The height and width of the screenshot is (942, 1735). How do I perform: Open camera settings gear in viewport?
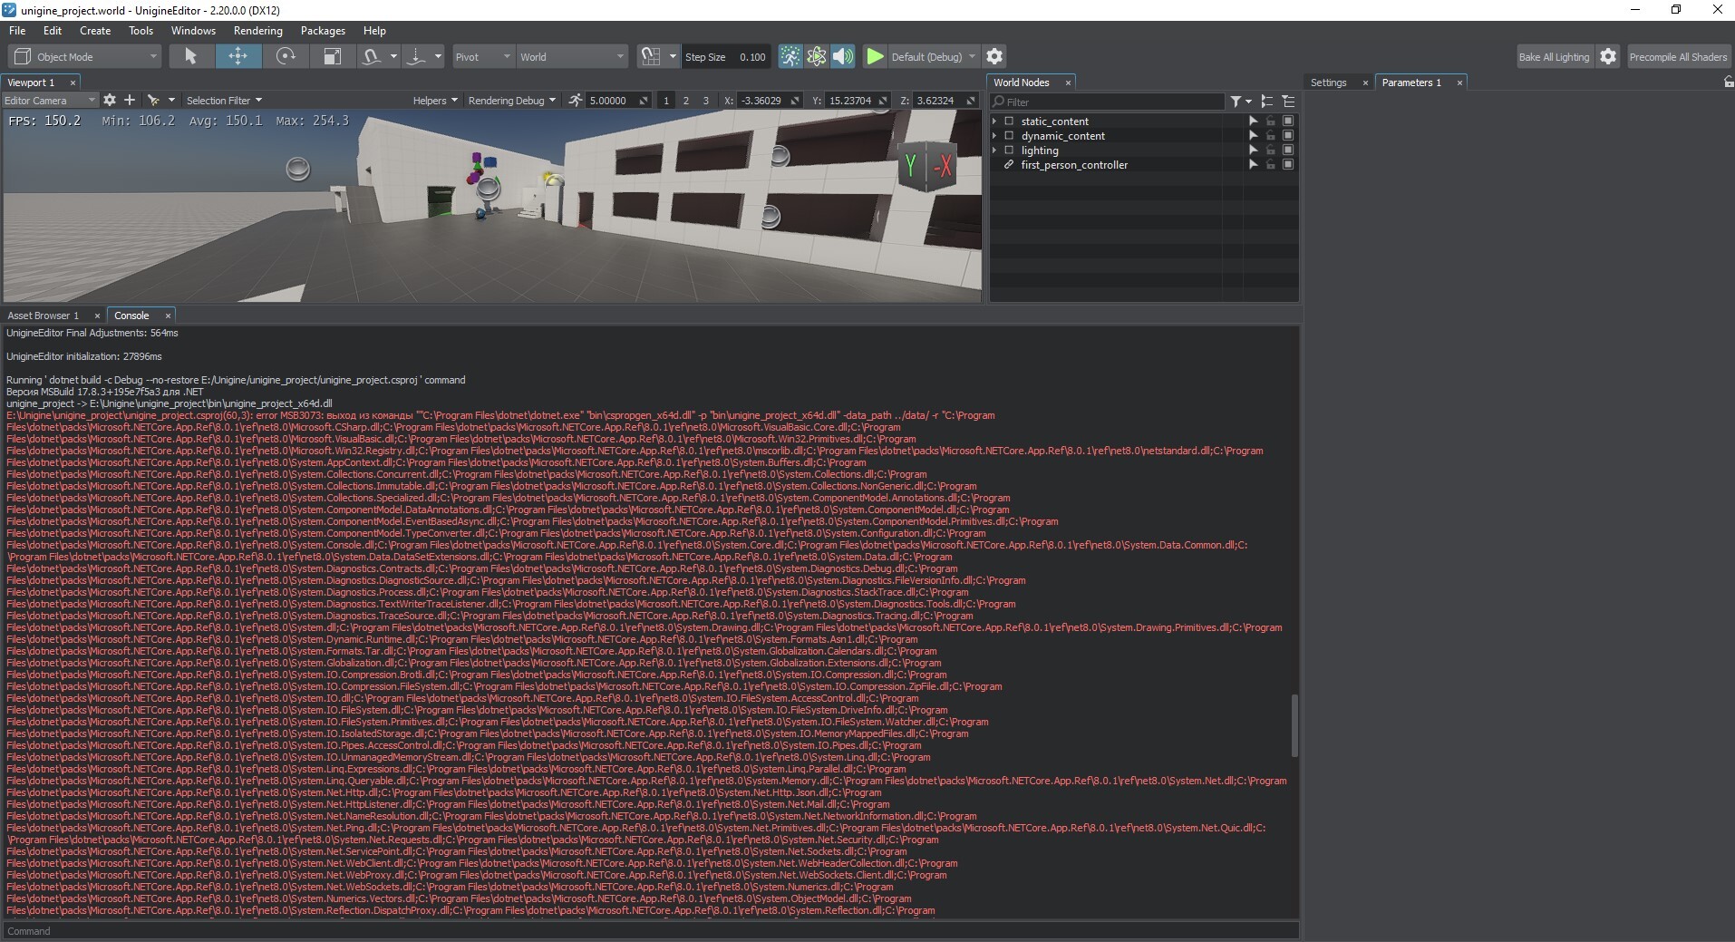pos(110,101)
